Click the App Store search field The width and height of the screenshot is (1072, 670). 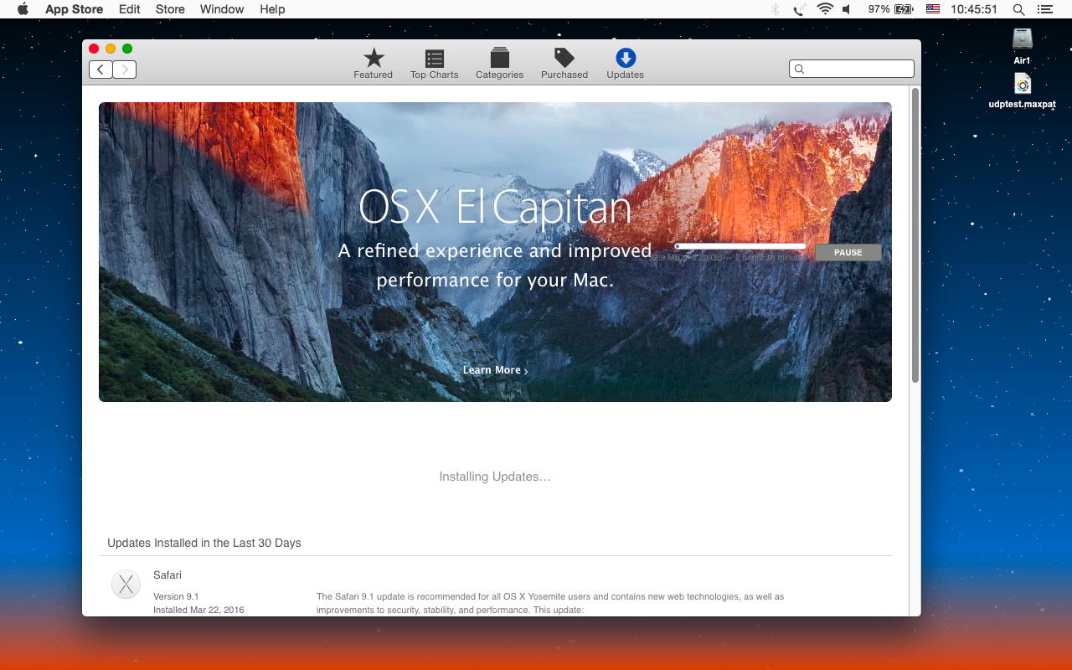tap(851, 69)
